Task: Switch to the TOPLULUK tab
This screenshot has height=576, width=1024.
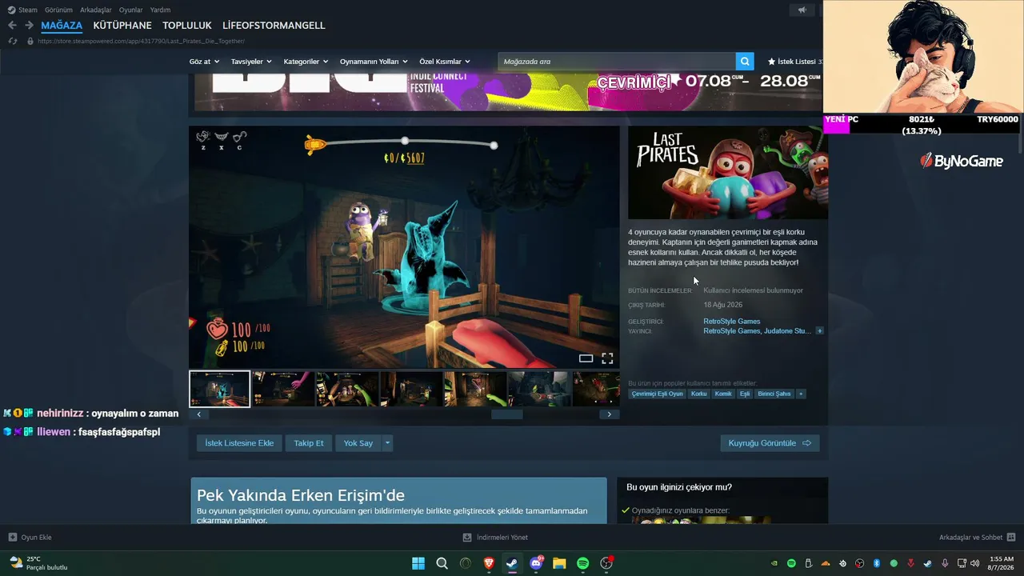Action: click(187, 26)
